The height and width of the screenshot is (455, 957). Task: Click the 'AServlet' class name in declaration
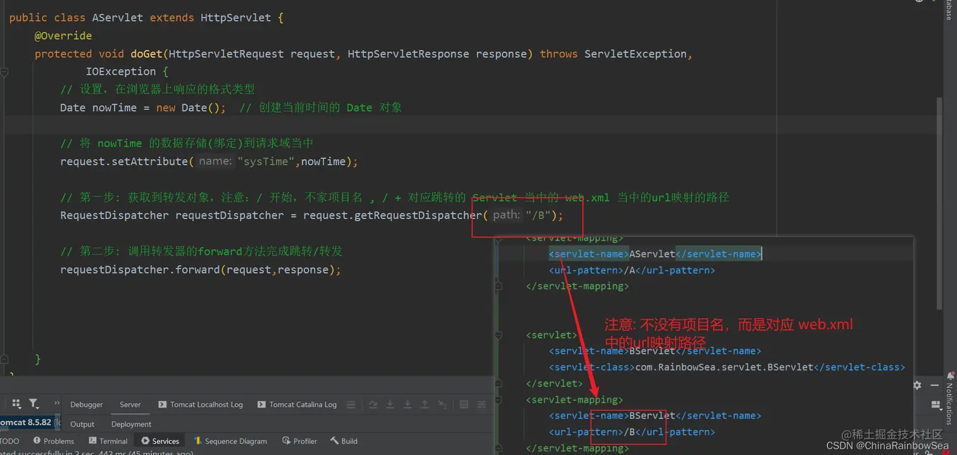[x=118, y=18]
